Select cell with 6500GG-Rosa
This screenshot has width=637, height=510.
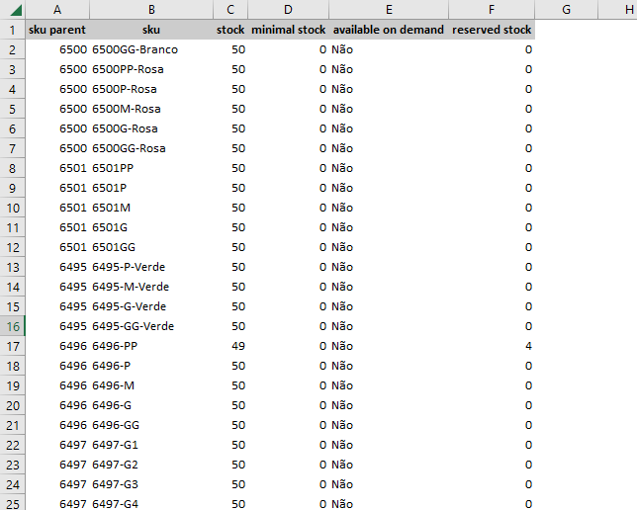pos(151,148)
